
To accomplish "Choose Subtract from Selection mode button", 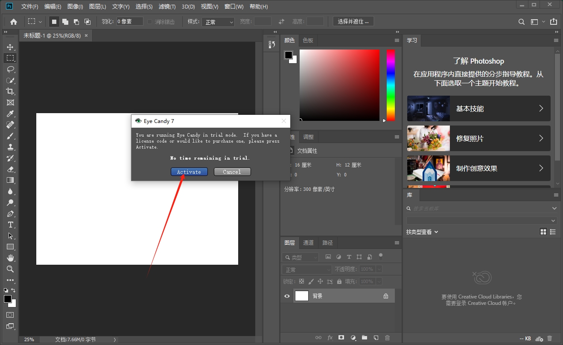I will pos(76,21).
